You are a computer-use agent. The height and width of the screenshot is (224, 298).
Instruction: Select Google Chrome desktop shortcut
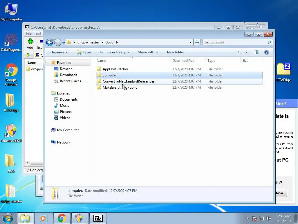pyautogui.click(x=11, y=75)
